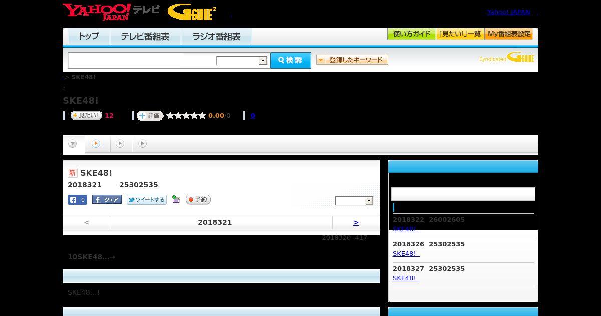
Task: Click the white input box in sidebar
Action: tap(463, 194)
